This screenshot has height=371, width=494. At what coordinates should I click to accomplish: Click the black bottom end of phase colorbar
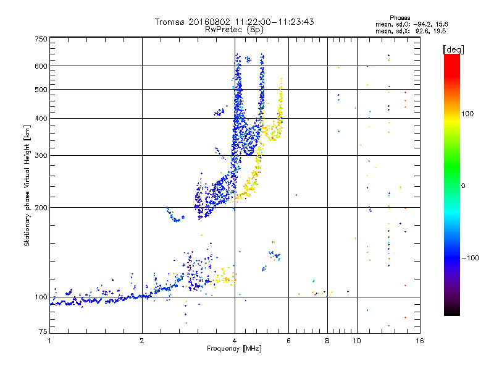pos(452,312)
